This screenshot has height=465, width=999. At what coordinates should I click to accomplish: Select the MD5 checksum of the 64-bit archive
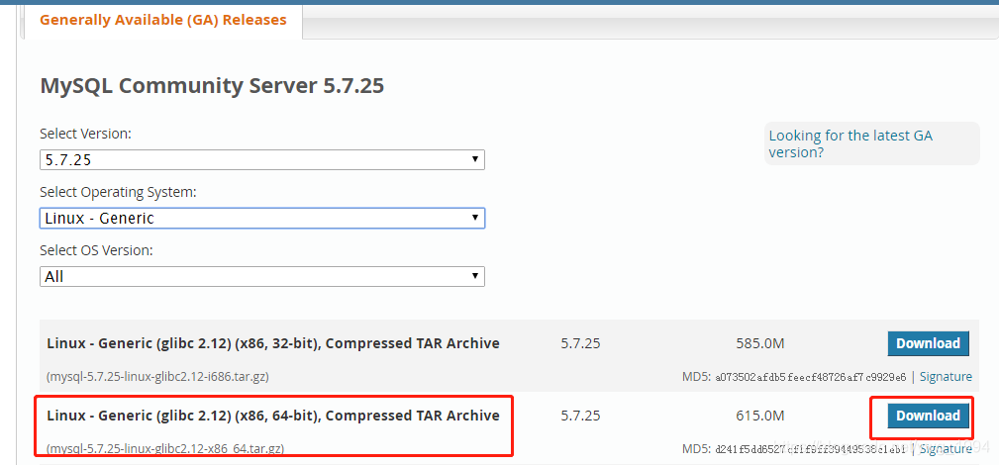(811, 450)
